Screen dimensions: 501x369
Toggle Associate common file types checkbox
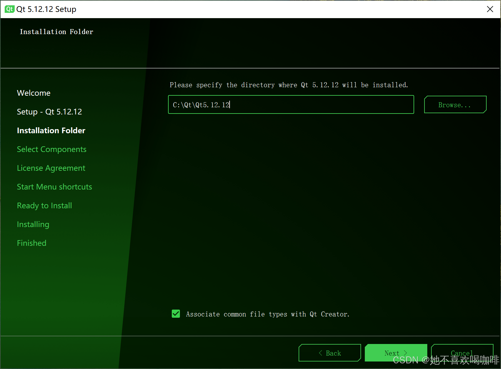[176, 314]
